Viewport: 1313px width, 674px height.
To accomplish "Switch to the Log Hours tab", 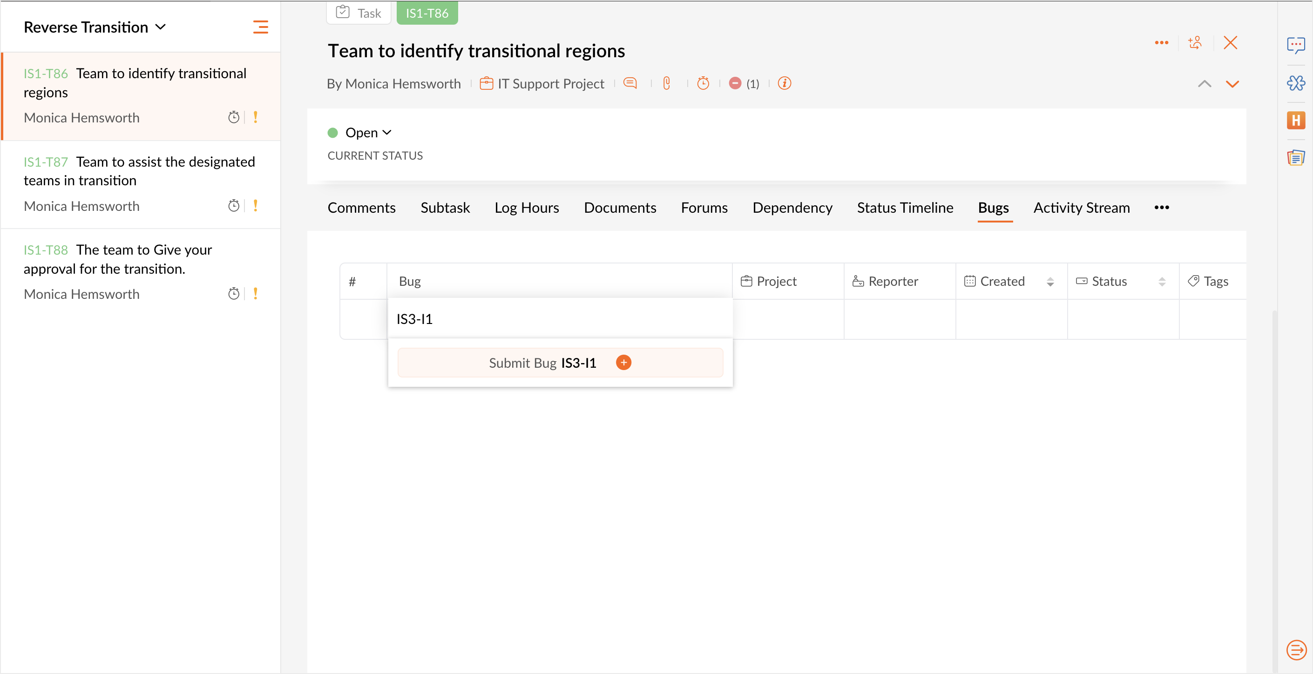I will [x=527, y=208].
